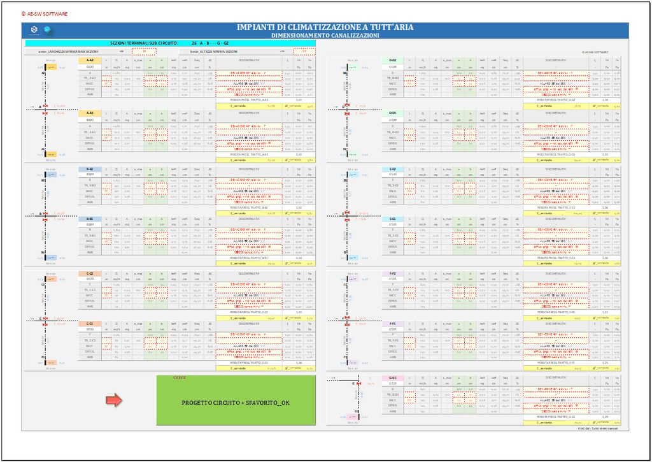This screenshot has height=462, width=652.
Task: Select the orange A-A2 section header cell
Action: point(90,59)
